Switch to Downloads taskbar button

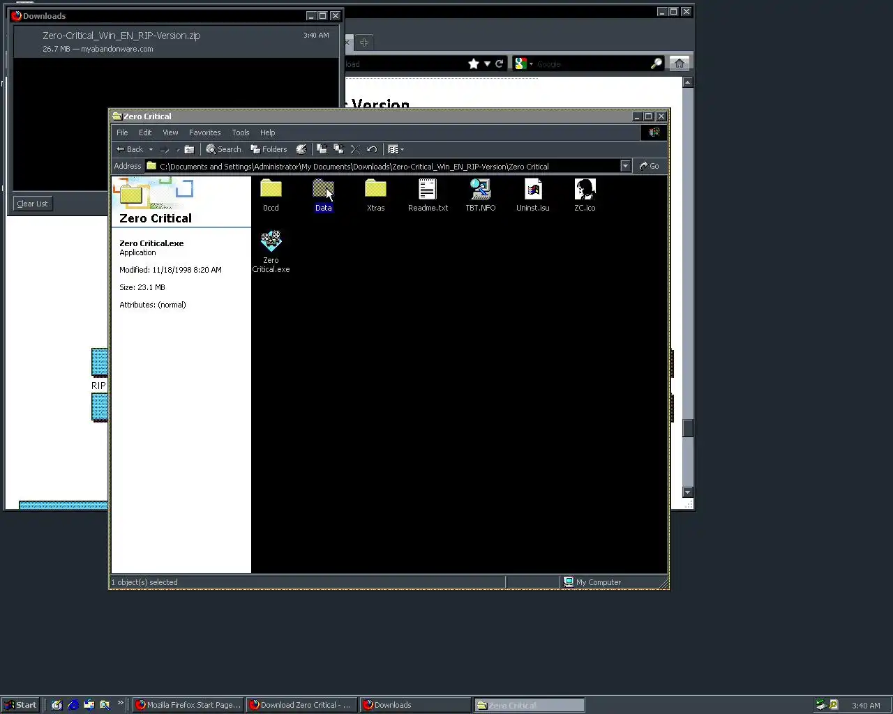coord(416,705)
